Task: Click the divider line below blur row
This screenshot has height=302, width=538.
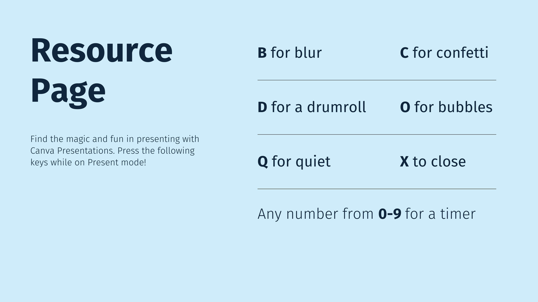Action: pyautogui.click(x=377, y=80)
